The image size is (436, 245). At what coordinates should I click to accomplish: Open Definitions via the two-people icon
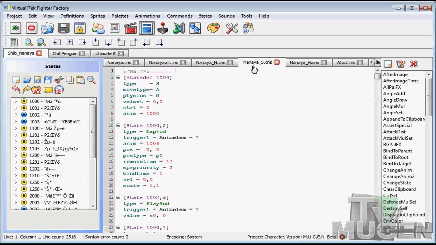(x=98, y=28)
